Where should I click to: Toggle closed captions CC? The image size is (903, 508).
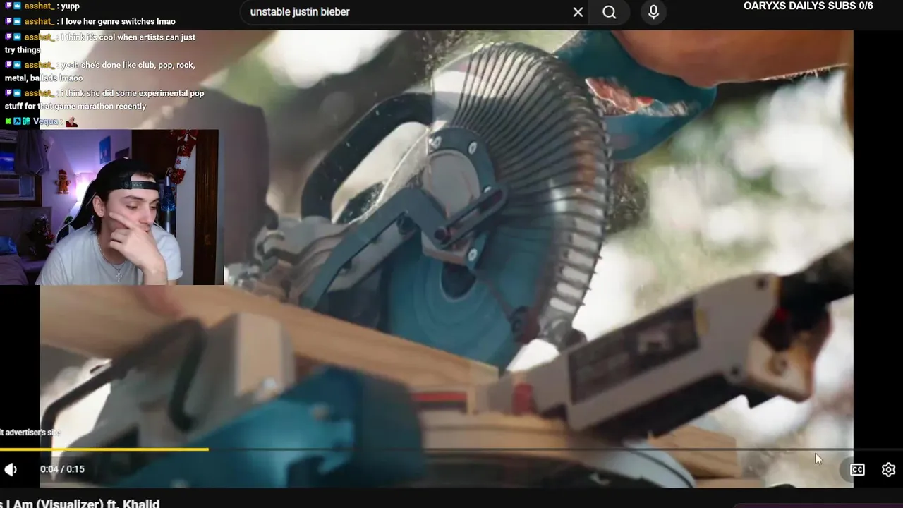point(857,469)
